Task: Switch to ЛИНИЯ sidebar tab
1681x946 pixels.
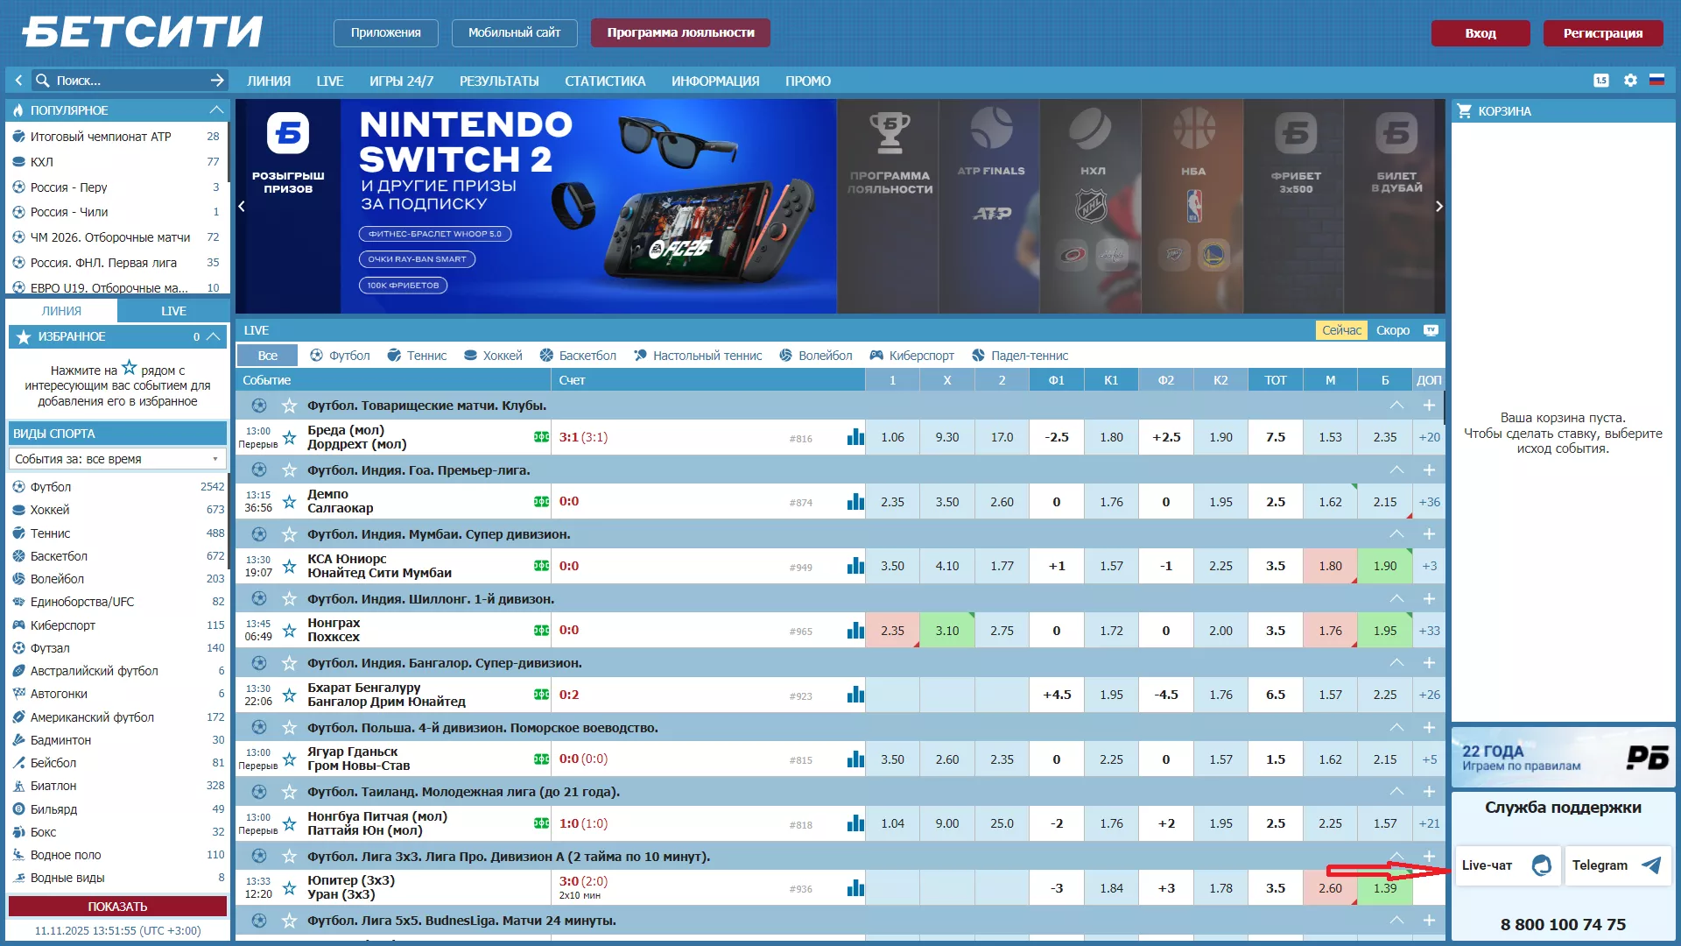Action: [61, 311]
